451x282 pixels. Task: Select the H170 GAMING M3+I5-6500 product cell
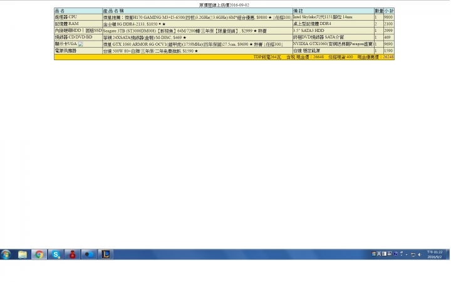pyautogui.click(x=197, y=18)
